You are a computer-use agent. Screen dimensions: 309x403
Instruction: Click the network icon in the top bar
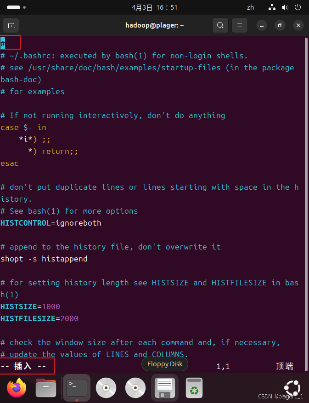pos(272,7)
